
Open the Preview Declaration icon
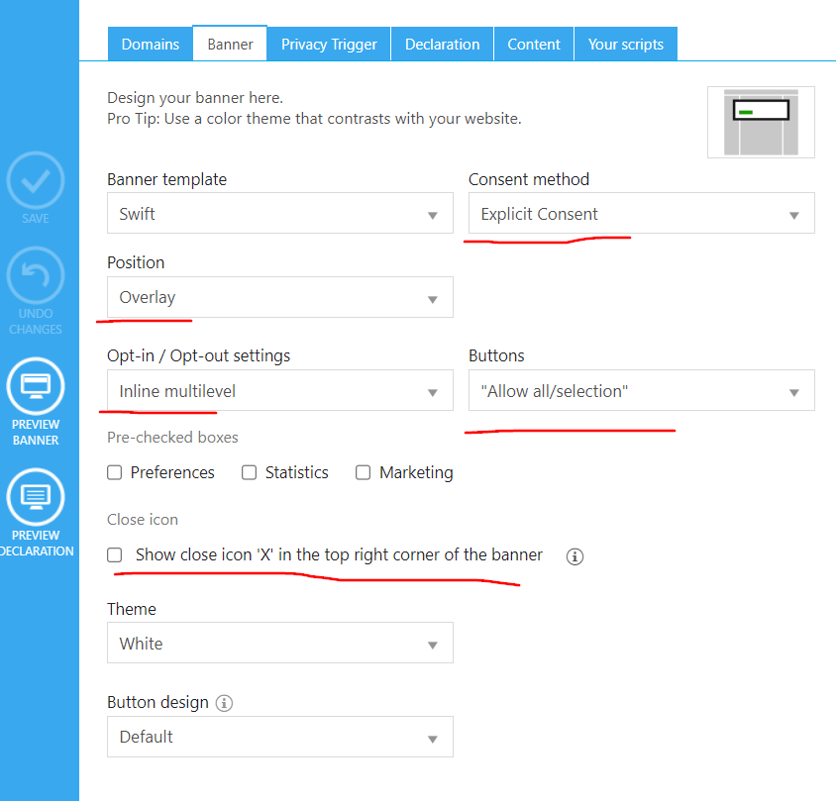(x=36, y=497)
